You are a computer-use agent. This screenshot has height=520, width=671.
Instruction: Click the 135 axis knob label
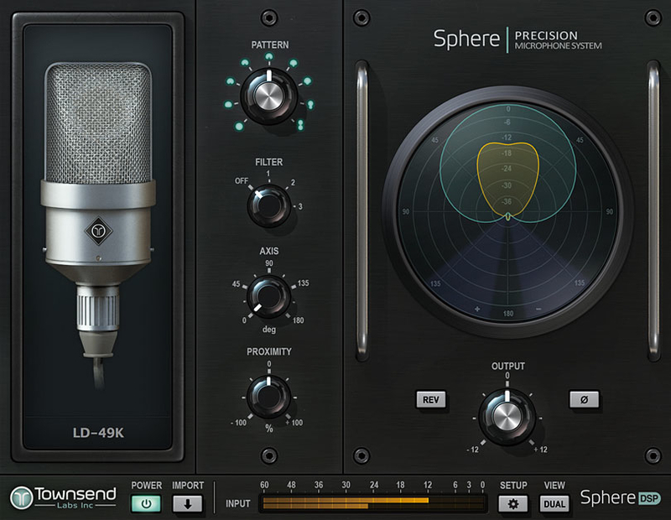click(303, 283)
